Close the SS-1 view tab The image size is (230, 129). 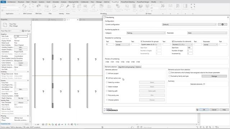78,20
